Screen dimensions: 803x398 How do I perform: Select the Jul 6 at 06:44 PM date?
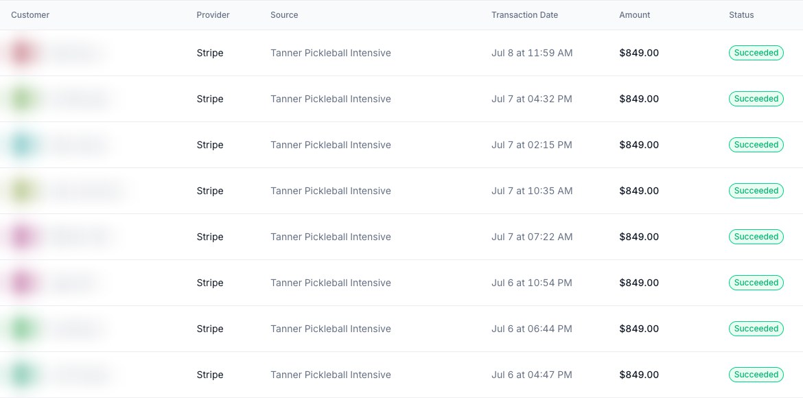click(532, 329)
